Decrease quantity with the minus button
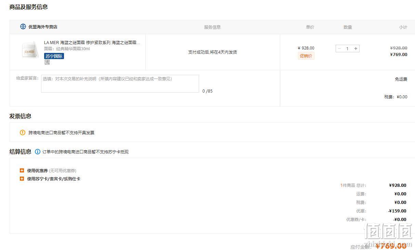 [x=339, y=48]
